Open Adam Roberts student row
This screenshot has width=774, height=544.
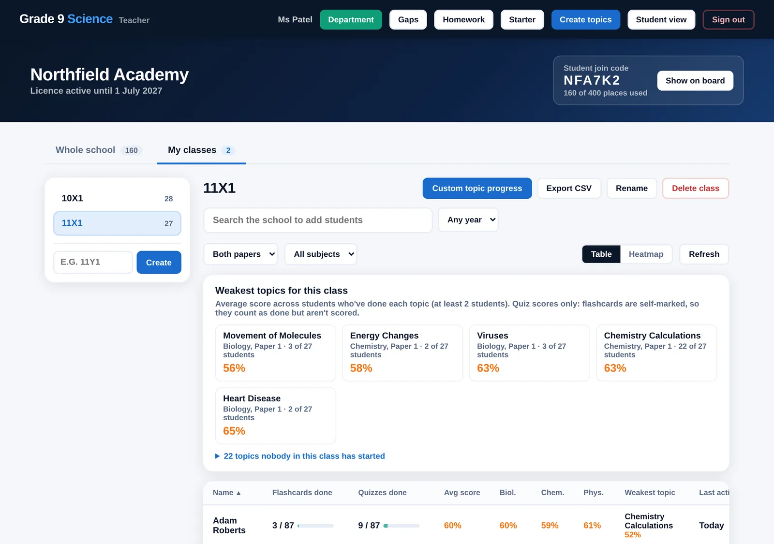tap(466, 525)
